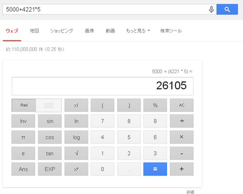
Task: Click the decimal point key
Action: coord(129,169)
